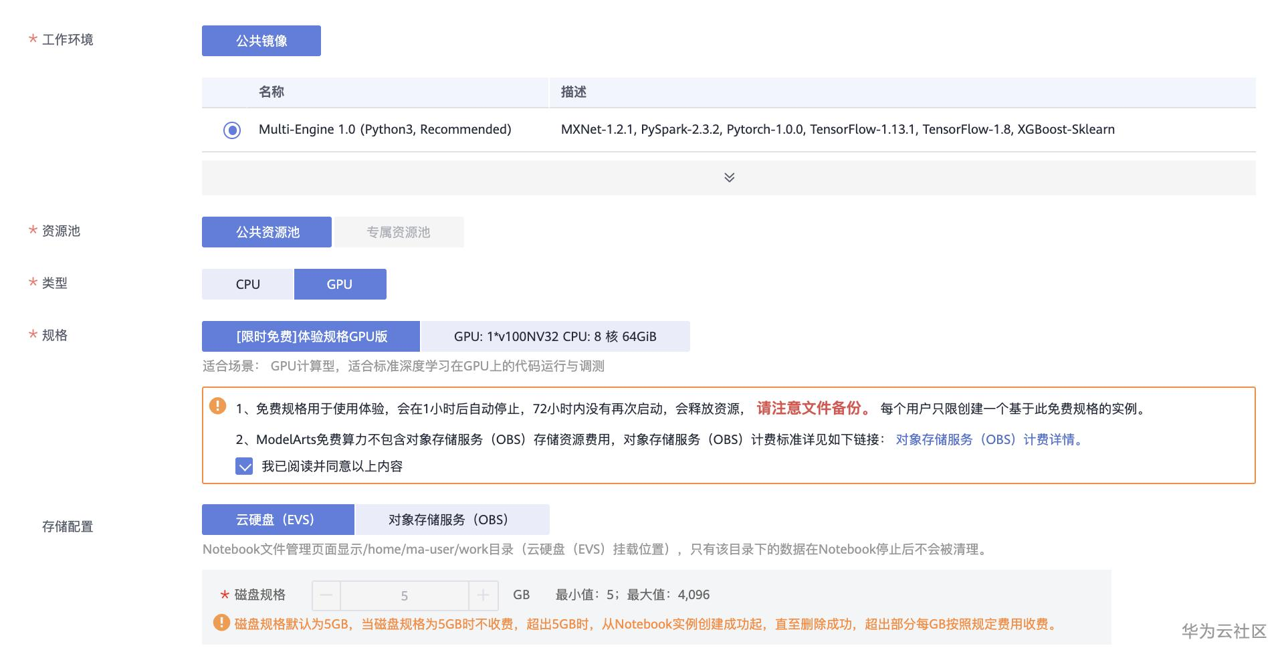1280x658 pixels.
Task: Click the warning icon below the disk size field
Action: click(x=221, y=624)
